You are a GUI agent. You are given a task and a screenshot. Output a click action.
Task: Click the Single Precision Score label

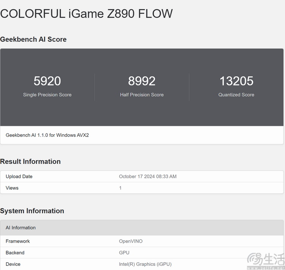point(47,95)
